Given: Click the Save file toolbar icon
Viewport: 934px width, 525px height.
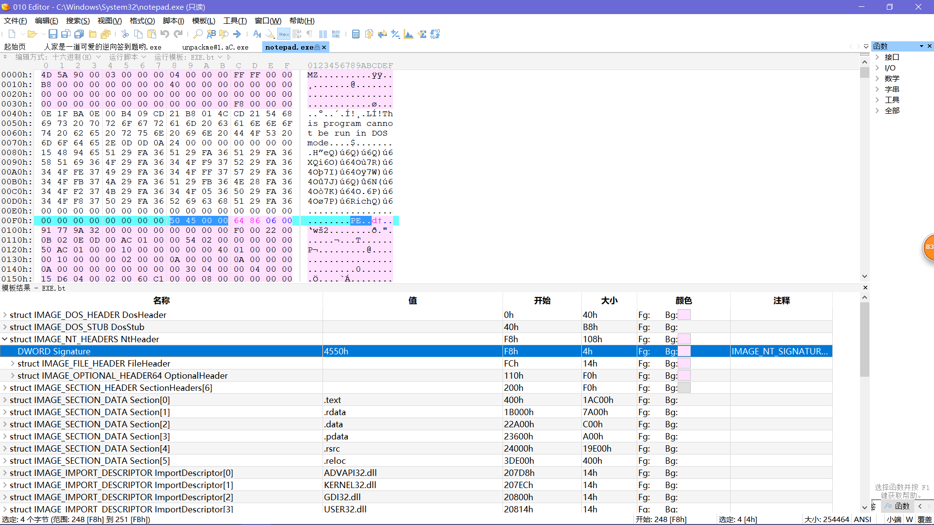Looking at the screenshot, I should pyautogui.click(x=53, y=34).
